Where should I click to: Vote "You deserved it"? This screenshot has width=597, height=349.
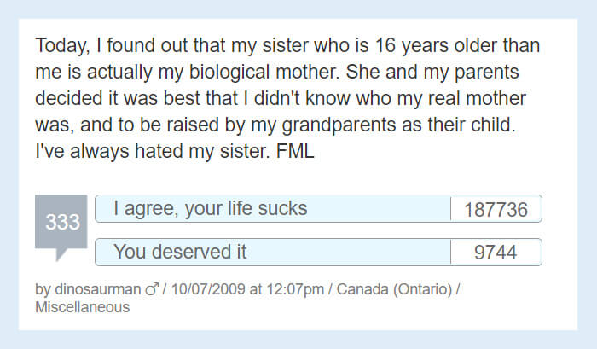(x=273, y=252)
